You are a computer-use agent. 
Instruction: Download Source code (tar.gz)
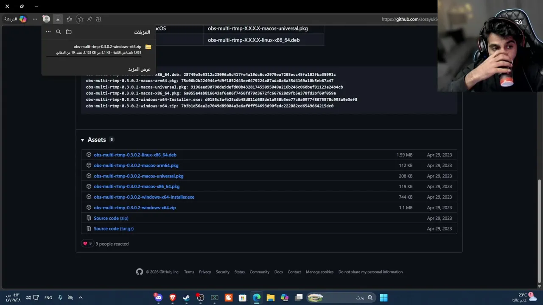tap(114, 229)
